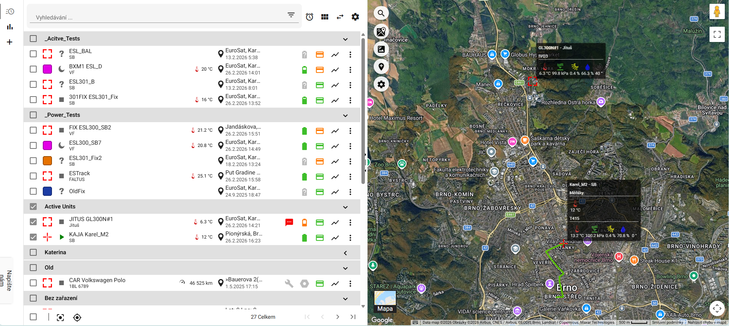729x326 pixels.
Task: Click the map location pin button
Action: pos(381,66)
